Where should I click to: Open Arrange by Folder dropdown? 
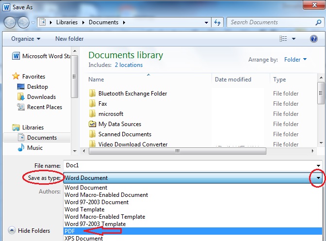295,60
